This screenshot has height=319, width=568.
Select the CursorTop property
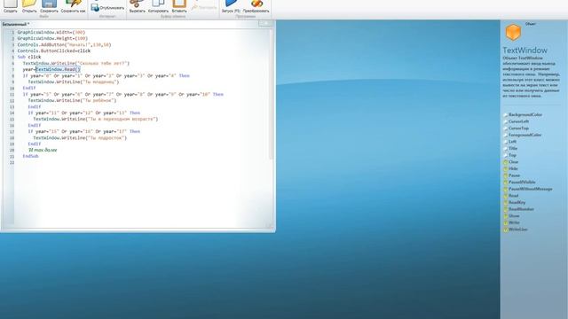518,128
